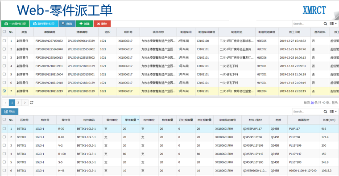Sort by the 项目名称 column header
The height and width of the screenshot is (176, 339).
(158, 32)
